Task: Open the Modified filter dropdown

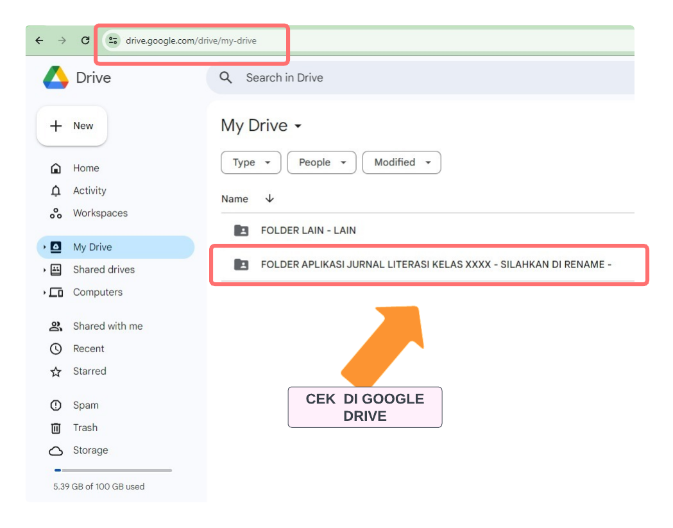Action: (402, 163)
